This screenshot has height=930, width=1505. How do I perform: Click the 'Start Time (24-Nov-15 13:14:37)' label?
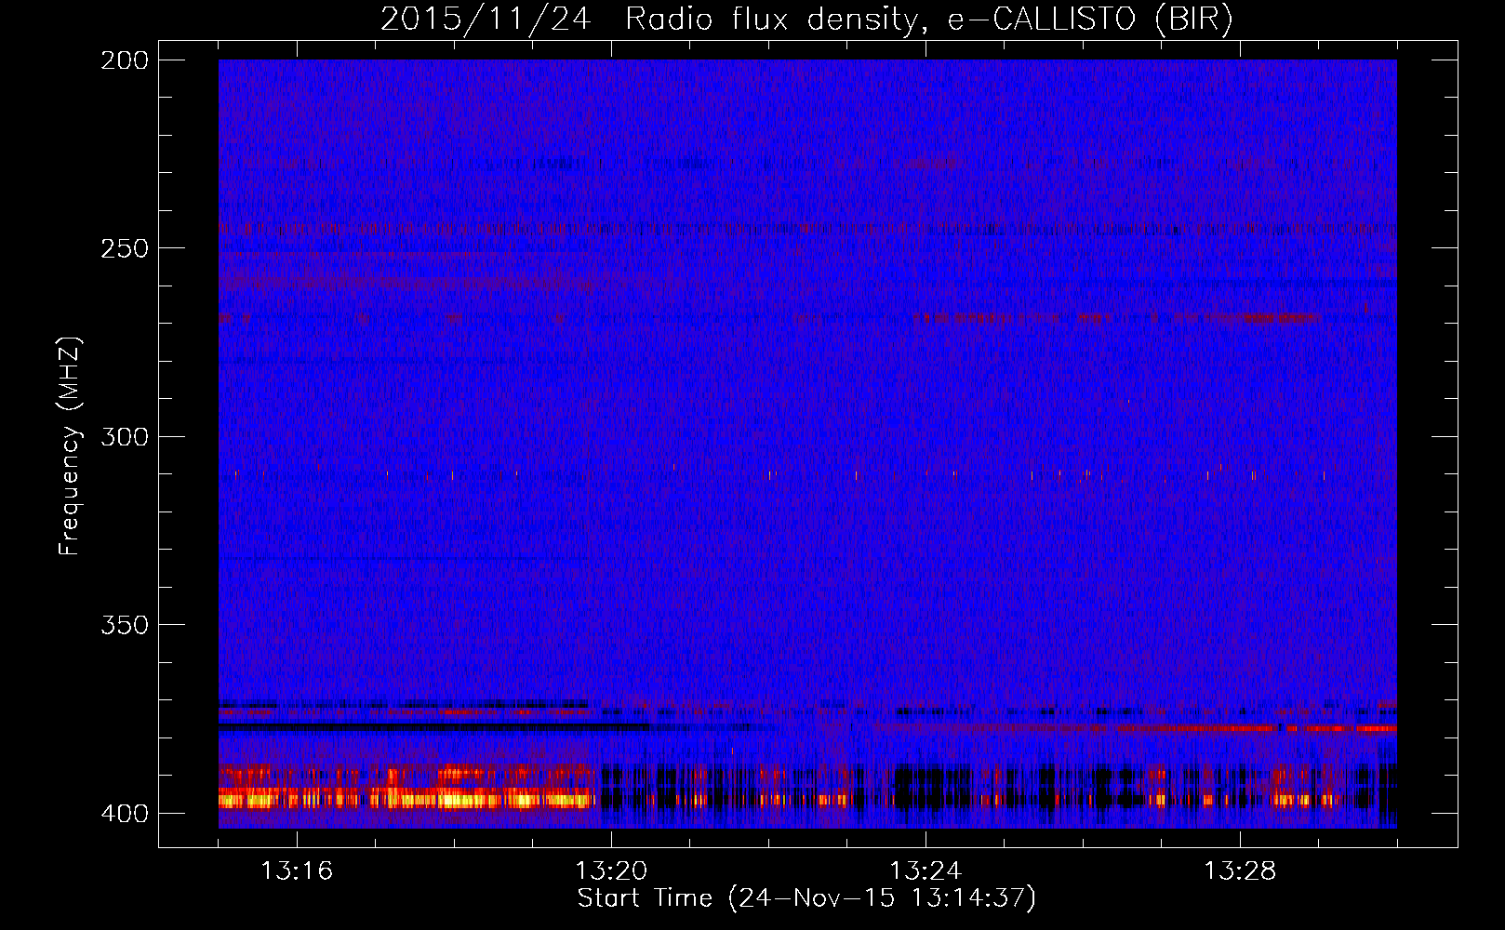[806, 898]
